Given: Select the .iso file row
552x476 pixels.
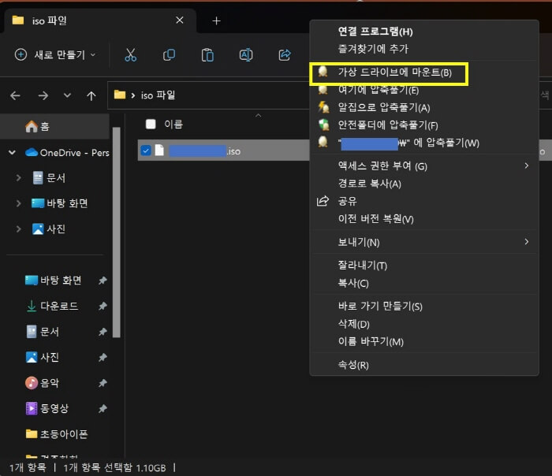Looking at the screenshot, I should pyautogui.click(x=223, y=151).
